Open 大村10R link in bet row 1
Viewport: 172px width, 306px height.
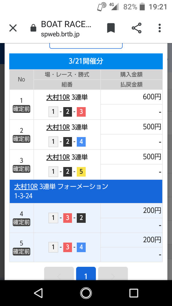[58, 97]
